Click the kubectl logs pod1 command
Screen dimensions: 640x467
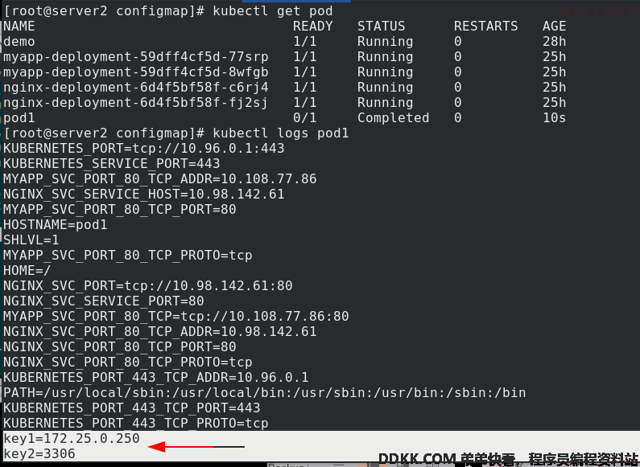coord(176,133)
